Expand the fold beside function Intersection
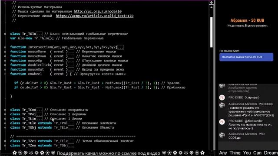This screenshot has width=278, height=156. (x=5, y=47)
